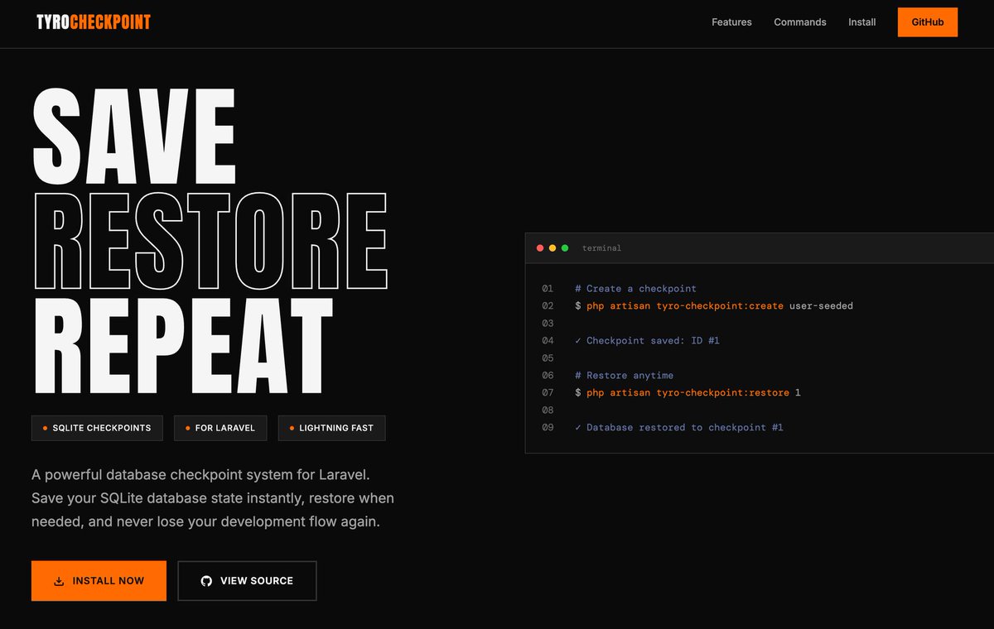Click 'Database restored to checkpoint #1' output line
This screenshot has height=629, width=994.
pyautogui.click(x=679, y=428)
